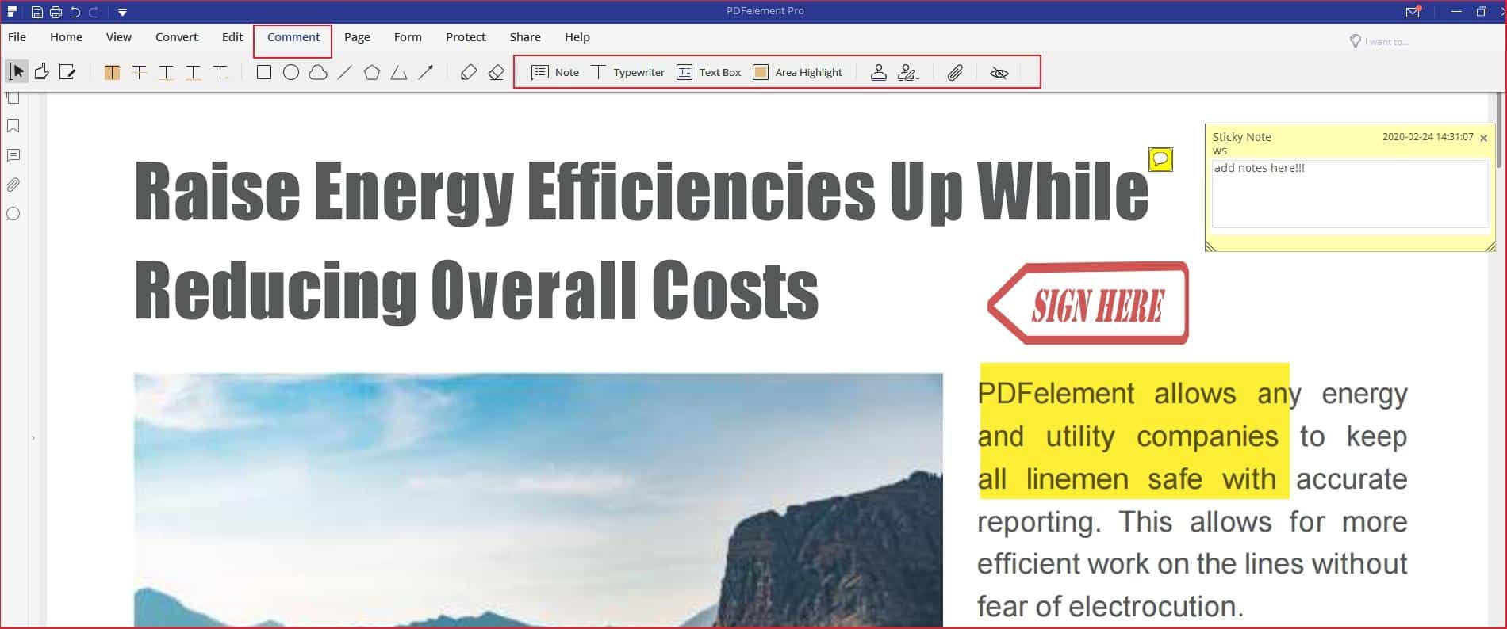Select the Cloud shape tool
Viewport: 1507px width, 629px height.
point(318,72)
